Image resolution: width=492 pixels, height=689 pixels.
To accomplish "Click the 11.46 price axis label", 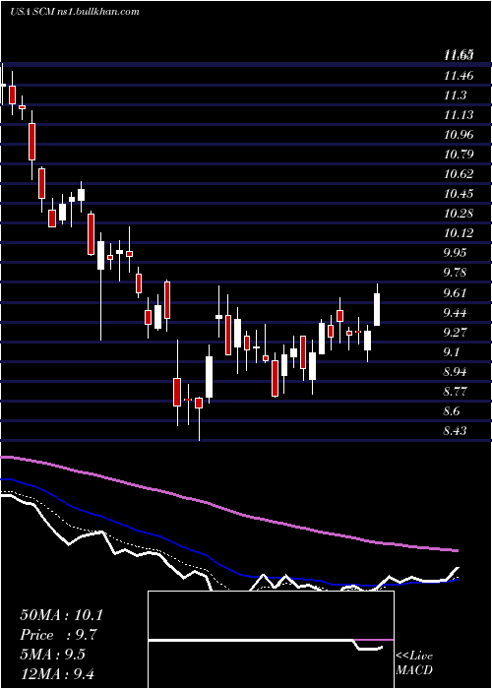I will pos(459,76).
